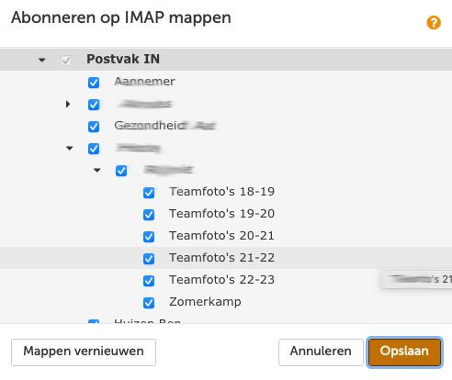Toggle the Gezondheid folder checkbox
452x380 pixels.
click(x=94, y=127)
